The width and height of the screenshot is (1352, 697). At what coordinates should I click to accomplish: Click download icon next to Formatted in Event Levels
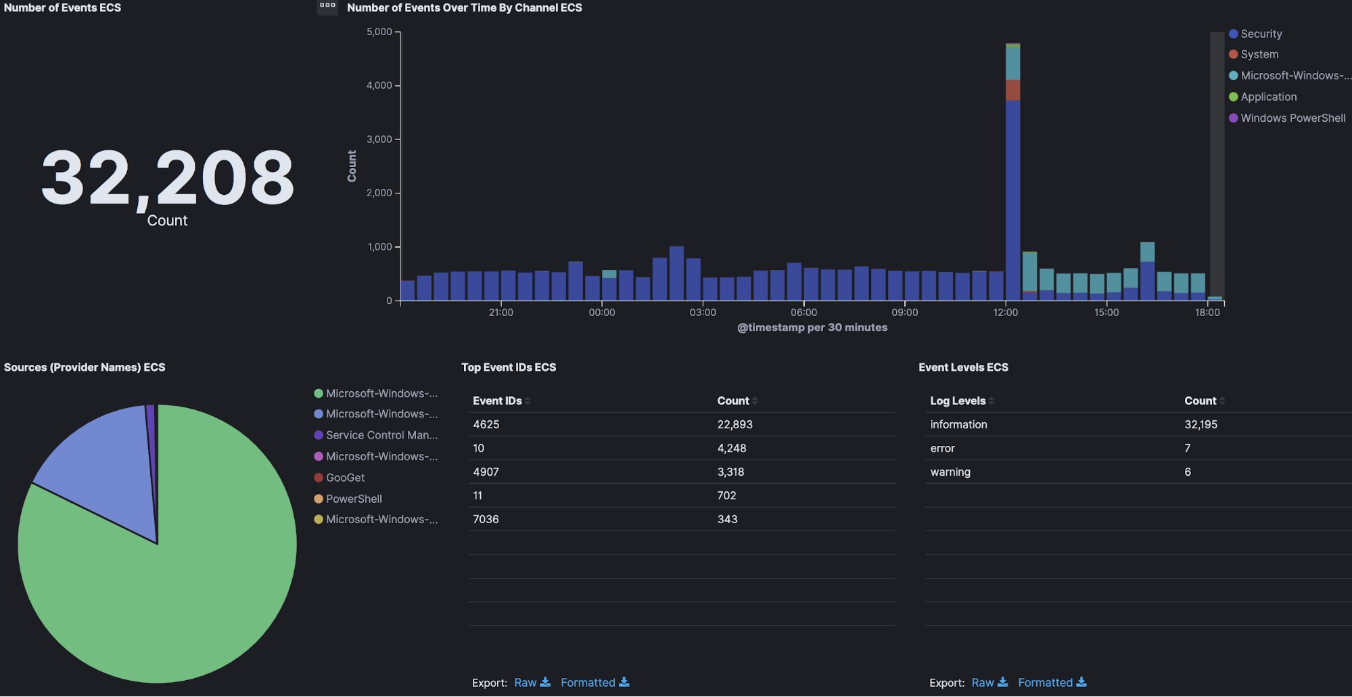click(x=1081, y=681)
